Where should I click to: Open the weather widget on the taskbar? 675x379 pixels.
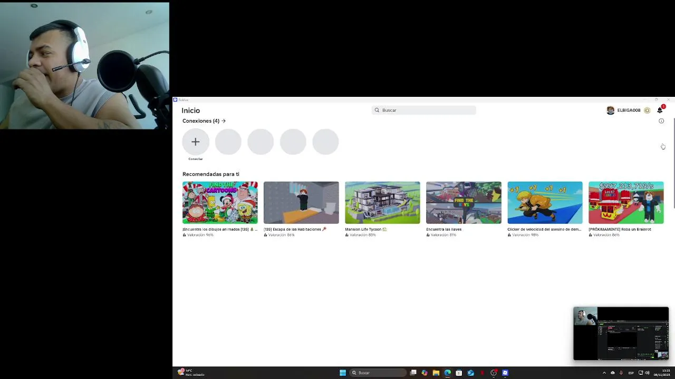[191, 373]
